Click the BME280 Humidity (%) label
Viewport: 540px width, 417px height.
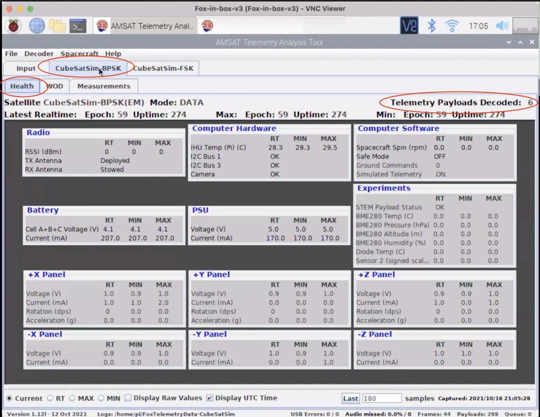pos(391,243)
